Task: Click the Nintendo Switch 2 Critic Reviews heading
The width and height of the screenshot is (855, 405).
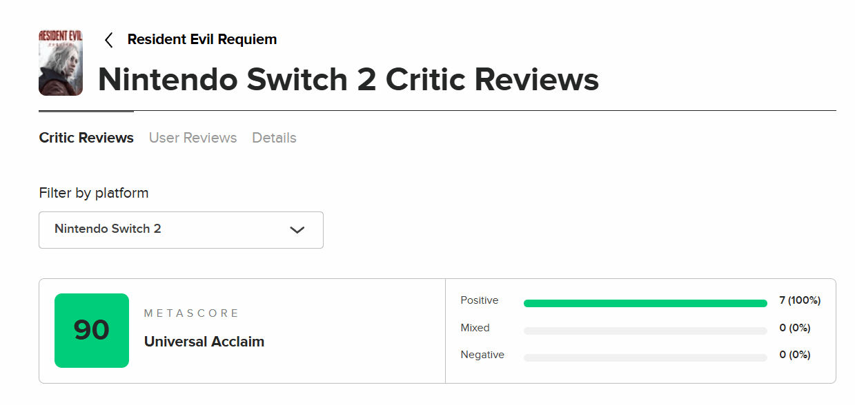Action: point(348,80)
